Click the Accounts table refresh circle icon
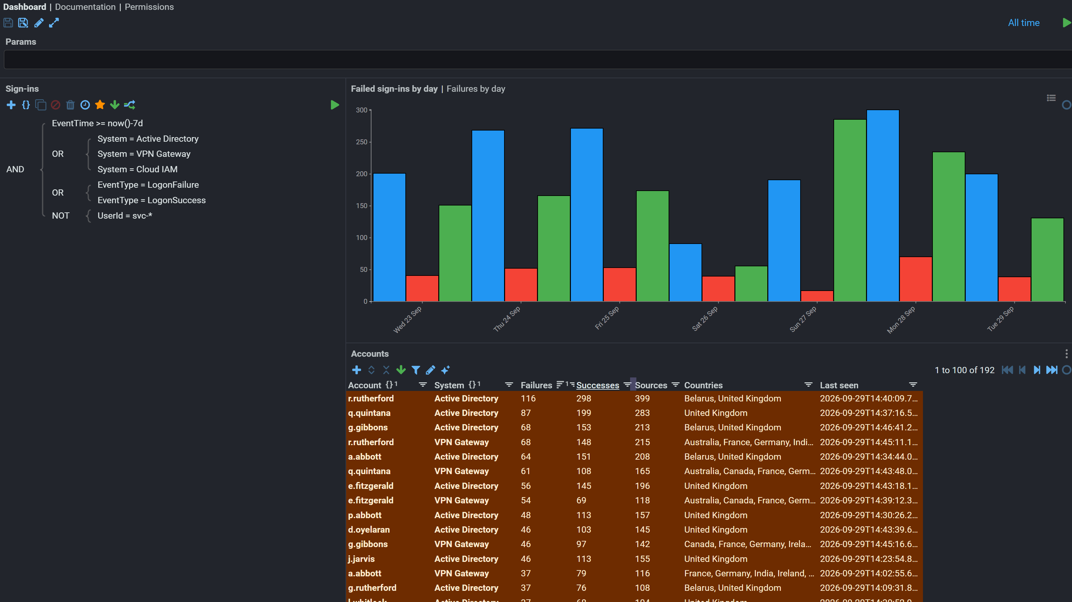The width and height of the screenshot is (1072, 602). click(x=1066, y=370)
